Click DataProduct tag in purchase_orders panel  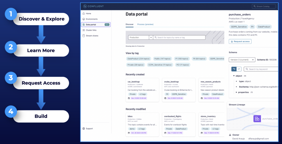point(264,27)
